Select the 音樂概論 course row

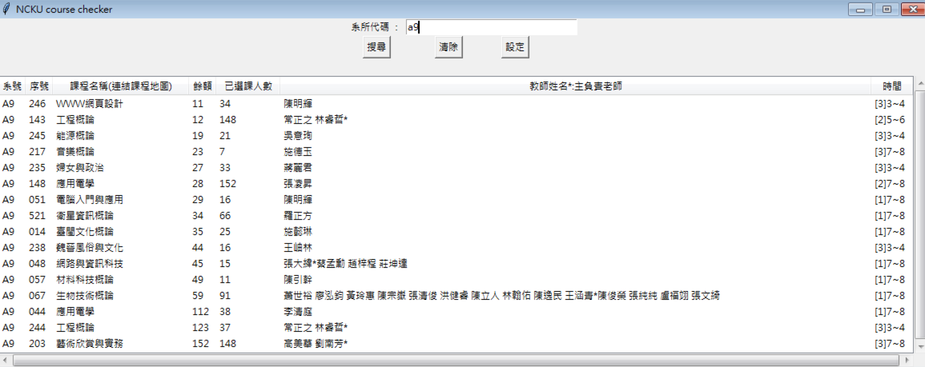pyautogui.click(x=456, y=152)
